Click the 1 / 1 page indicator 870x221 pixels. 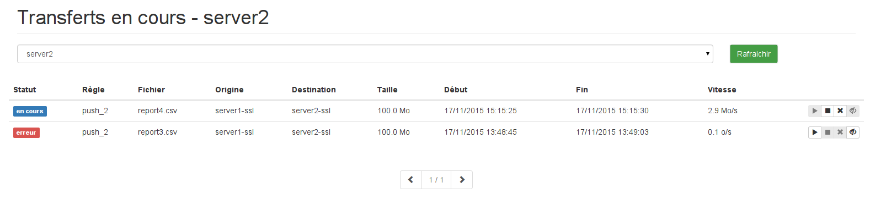[x=436, y=180]
